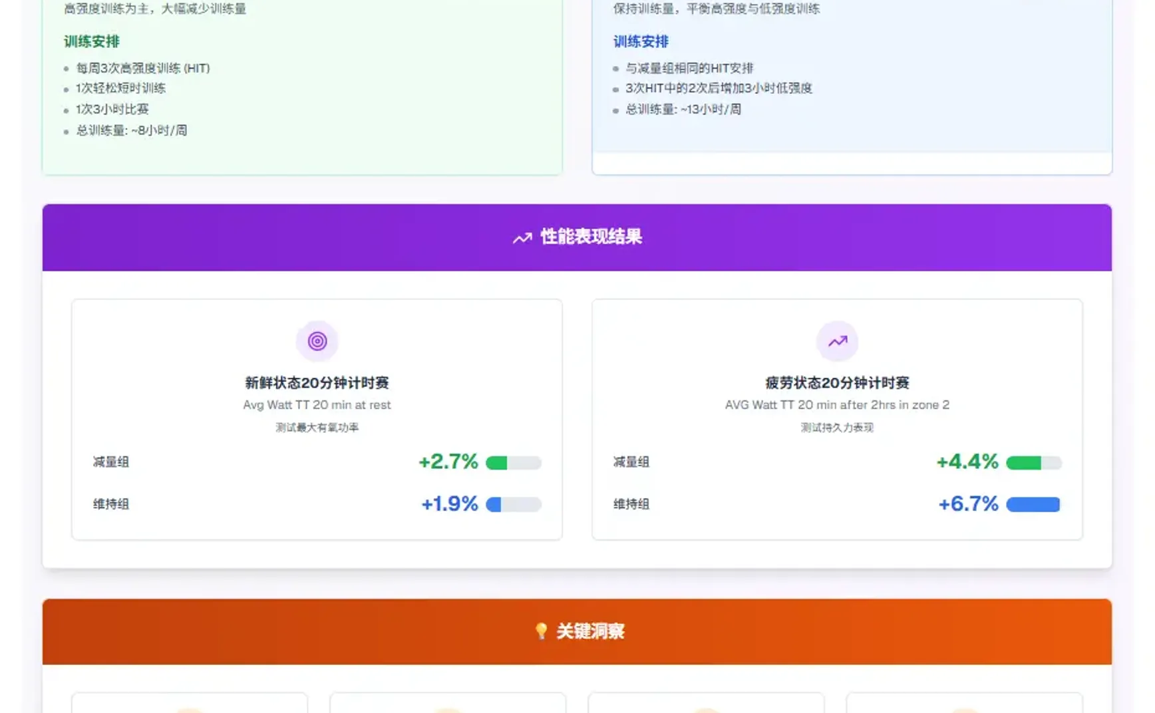Click the 关键洞察 section heading
This screenshot has width=1155, height=713.
[590, 631]
